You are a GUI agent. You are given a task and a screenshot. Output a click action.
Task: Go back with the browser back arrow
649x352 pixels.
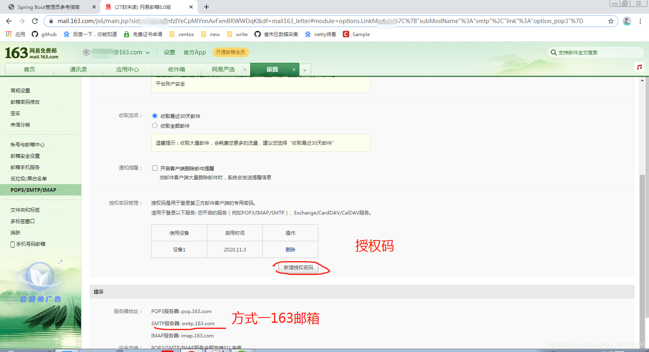click(x=9, y=21)
